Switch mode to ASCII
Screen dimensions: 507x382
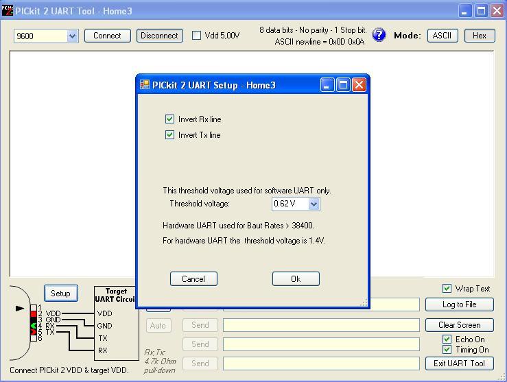coord(443,36)
